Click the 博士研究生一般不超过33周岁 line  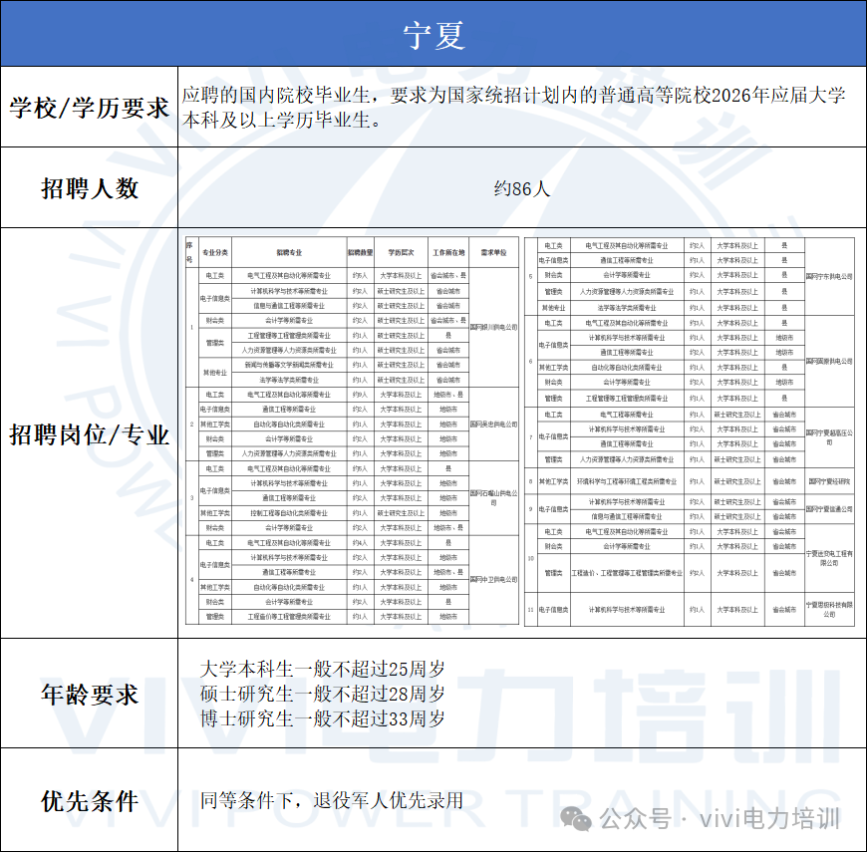click(x=323, y=718)
